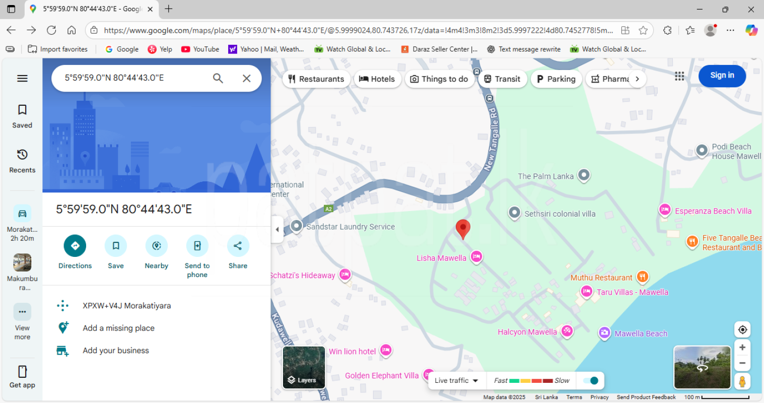Share this location

[x=238, y=246]
